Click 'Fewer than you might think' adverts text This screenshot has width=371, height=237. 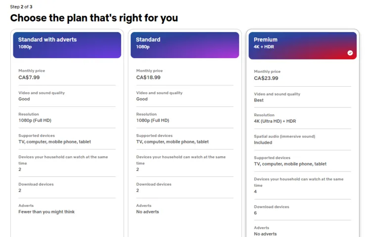point(46,212)
